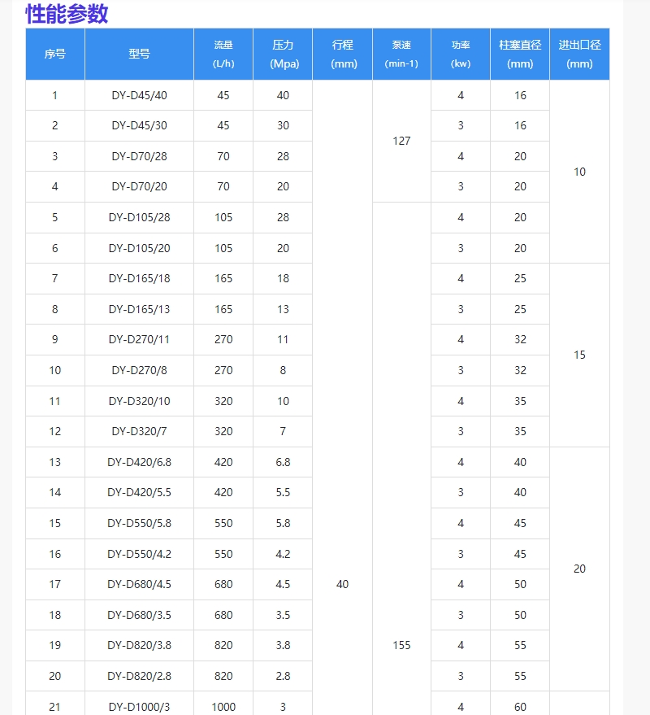Click the 进出口径 (mm) column header
The width and height of the screenshot is (650, 715).
pyautogui.click(x=579, y=54)
